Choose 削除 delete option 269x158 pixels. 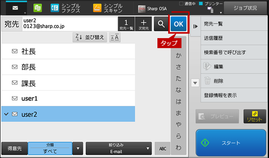point(234,81)
